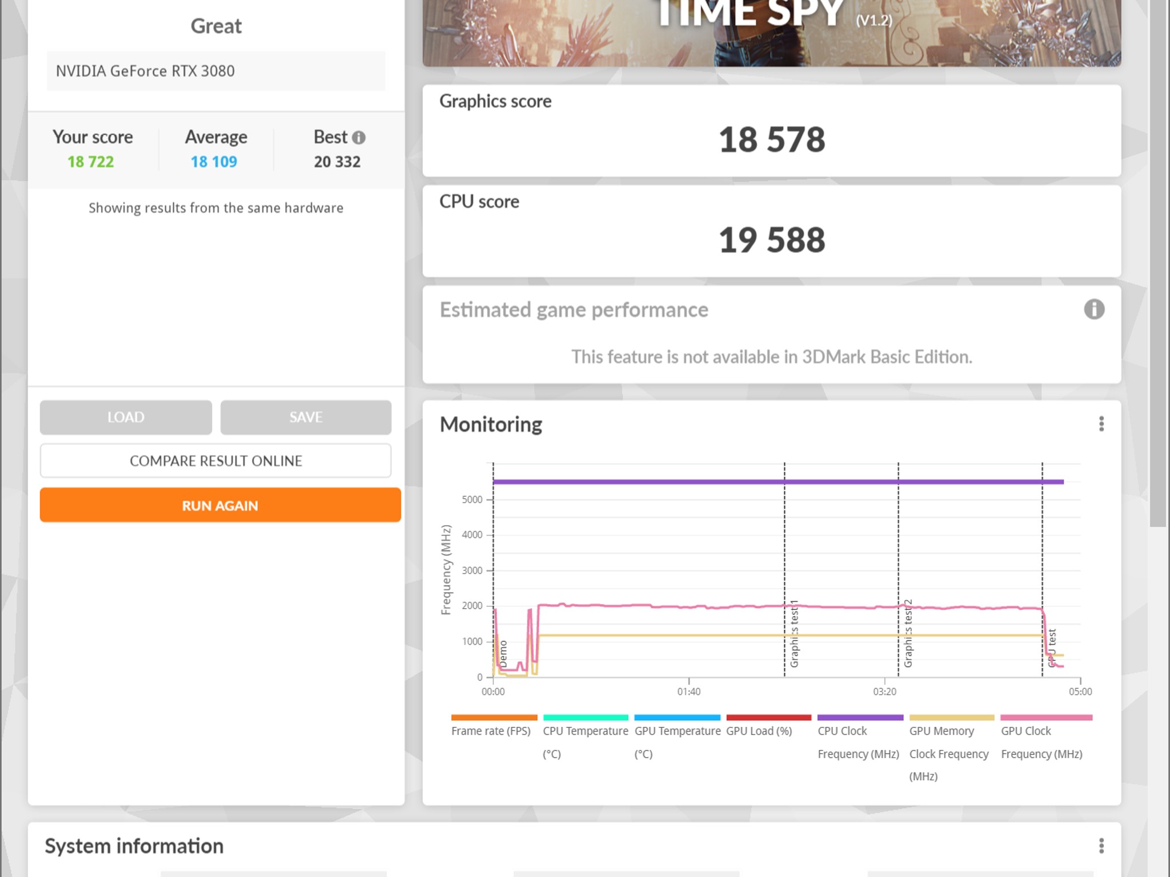Viewport: 1170px width, 877px height.
Task: Click the Graphics test 2 marker on chart
Action: [x=908, y=634]
